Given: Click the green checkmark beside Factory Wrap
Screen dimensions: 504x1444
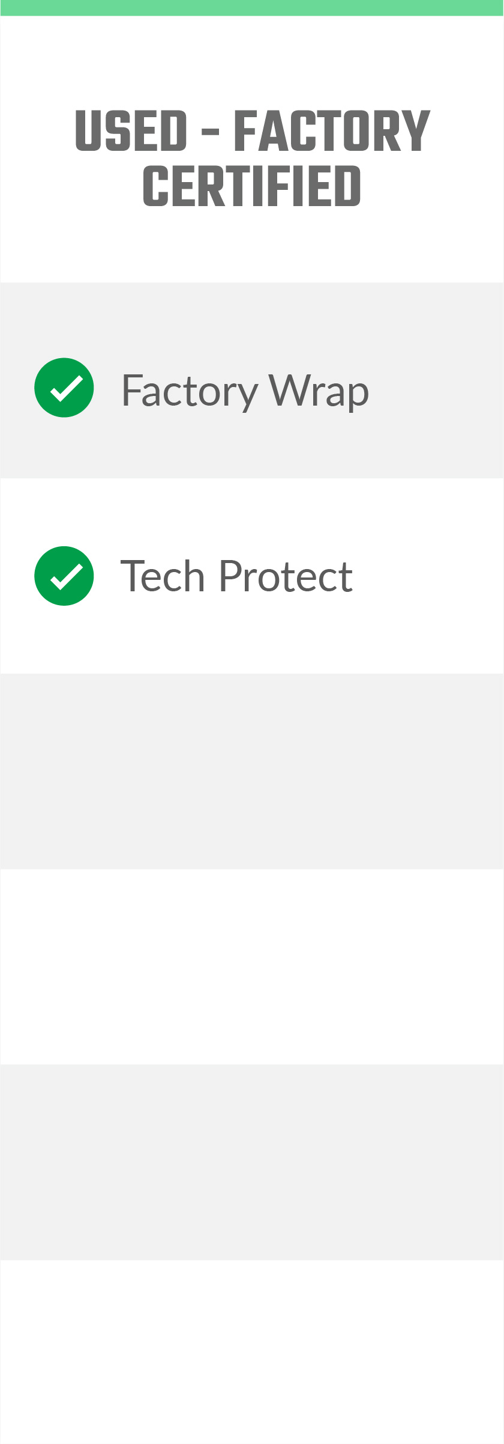Looking at the screenshot, I should click(x=64, y=388).
